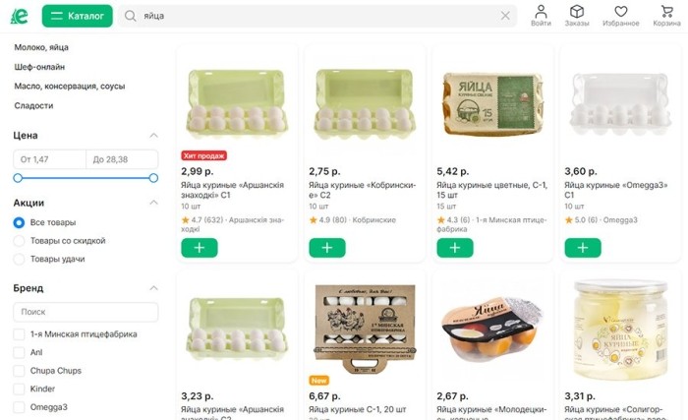
Task: Click the green site logo icon
Action: point(20,16)
